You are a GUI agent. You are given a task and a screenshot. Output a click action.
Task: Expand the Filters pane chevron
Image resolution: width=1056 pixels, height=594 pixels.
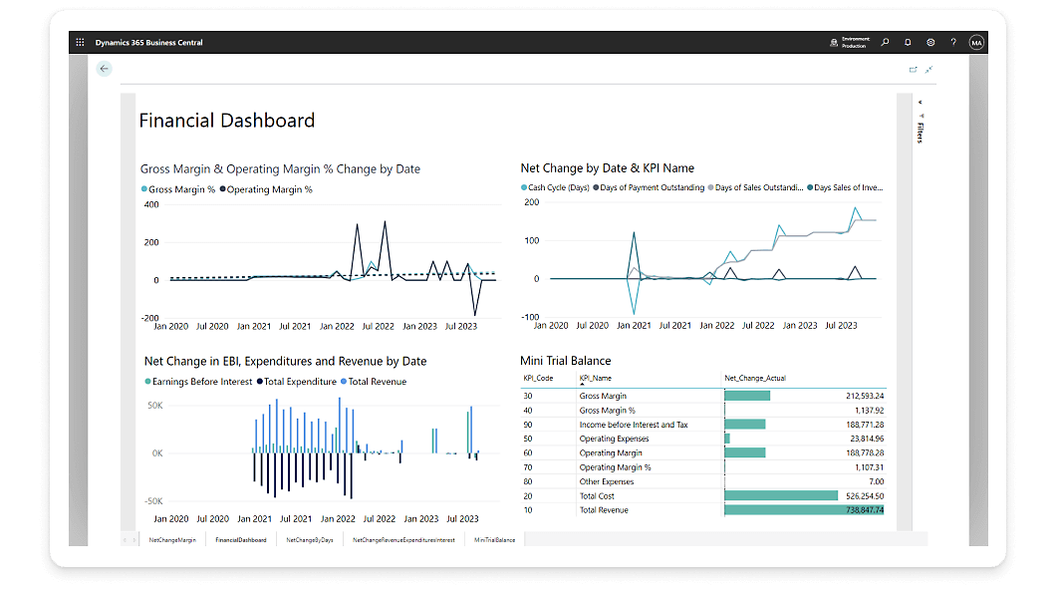coord(920,103)
